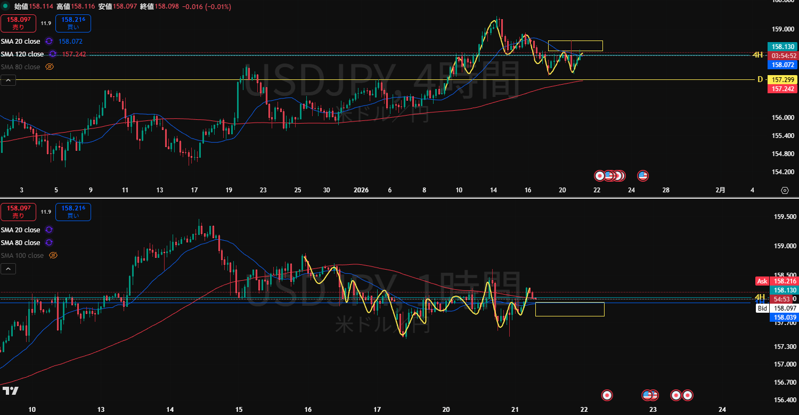Click the refresh icon beside SMA 80 in 1H chart
This screenshot has height=415, width=799.
(x=49, y=242)
